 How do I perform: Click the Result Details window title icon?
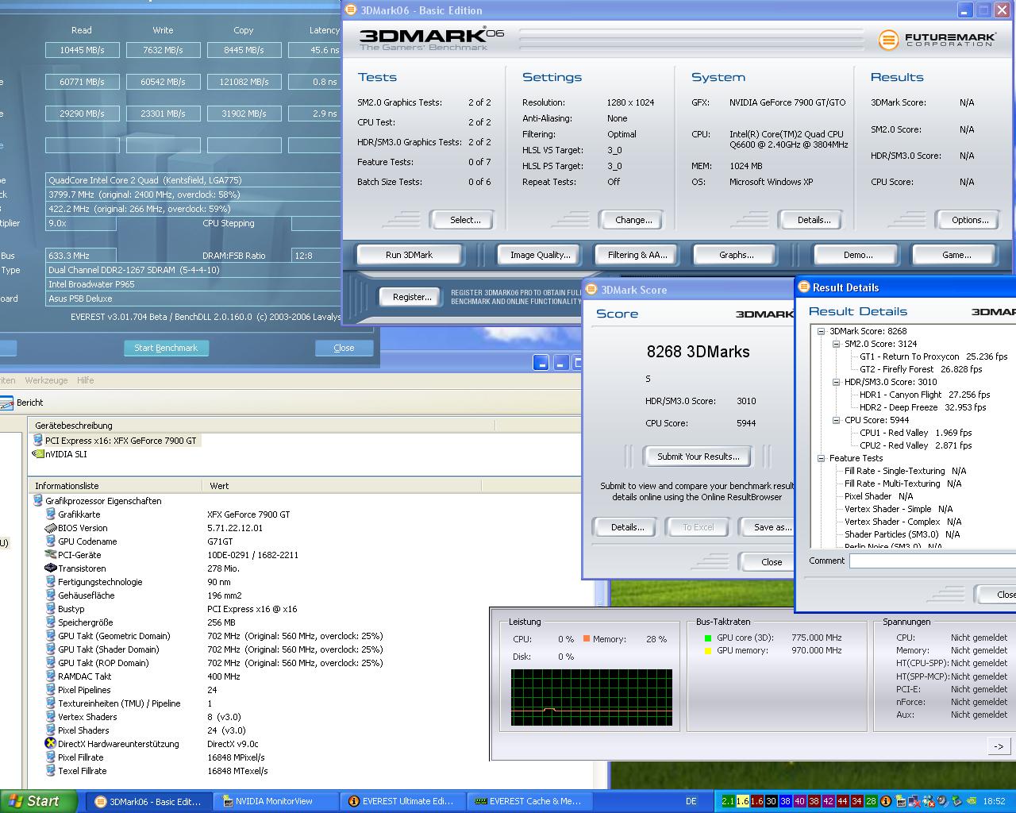(x=803, y=287)
